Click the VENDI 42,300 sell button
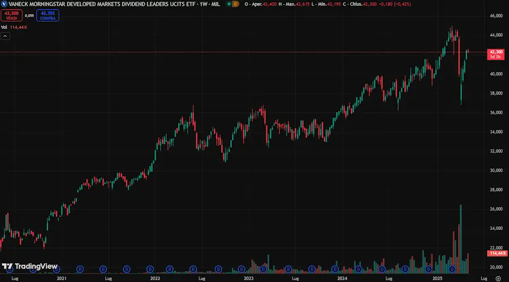The height and width of the screenshot is (282, 509). pyautogui.click(x=11, y=15)
